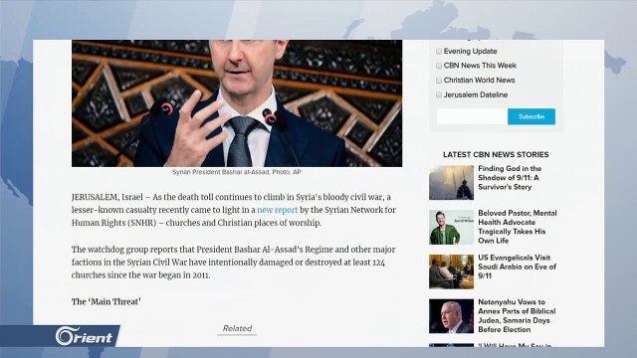Viewport: 637px width, 358px height.
Task: Tick the Jerusalem Dateline checkbox
Action: (x=439, y=95)
